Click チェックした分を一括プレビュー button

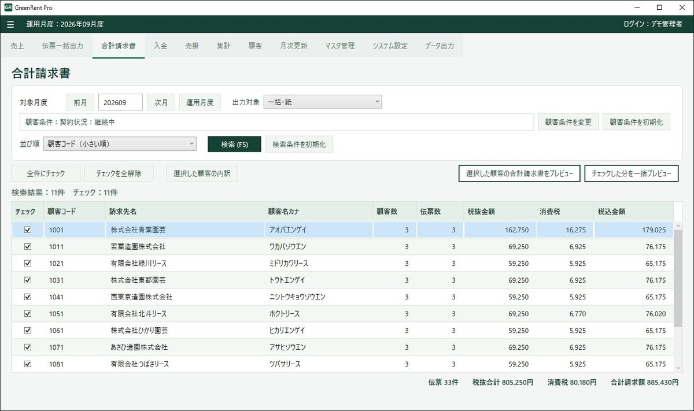point(631,173)
